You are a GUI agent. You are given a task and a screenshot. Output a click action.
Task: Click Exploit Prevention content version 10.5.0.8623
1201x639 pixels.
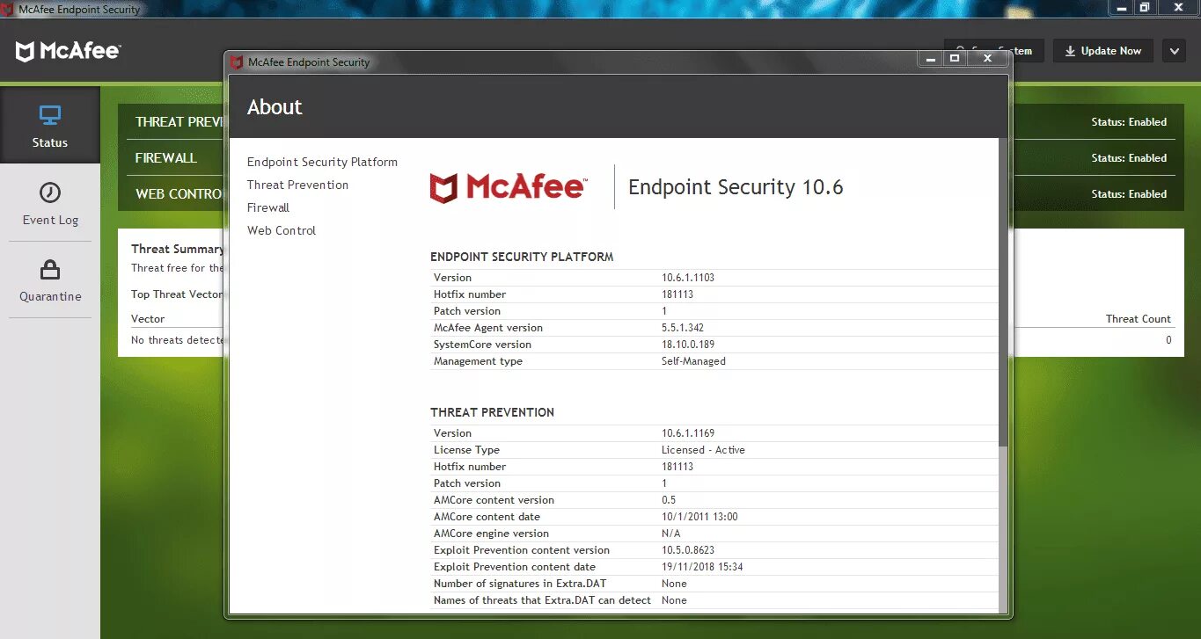688,550
